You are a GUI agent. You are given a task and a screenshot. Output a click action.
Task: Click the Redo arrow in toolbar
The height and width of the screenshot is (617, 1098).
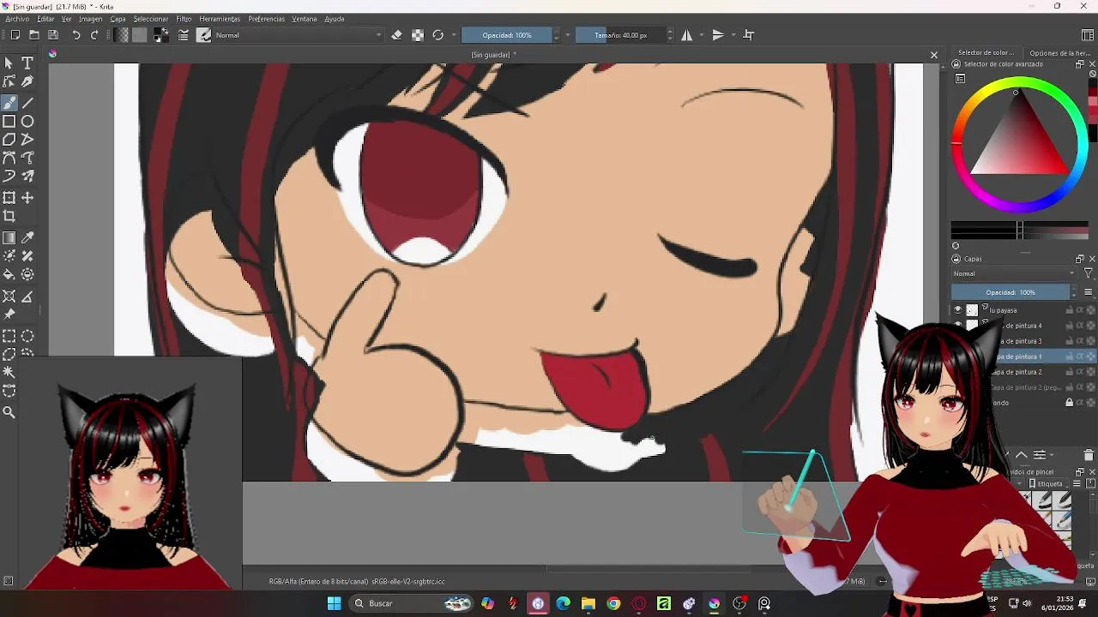click(94, 35)
